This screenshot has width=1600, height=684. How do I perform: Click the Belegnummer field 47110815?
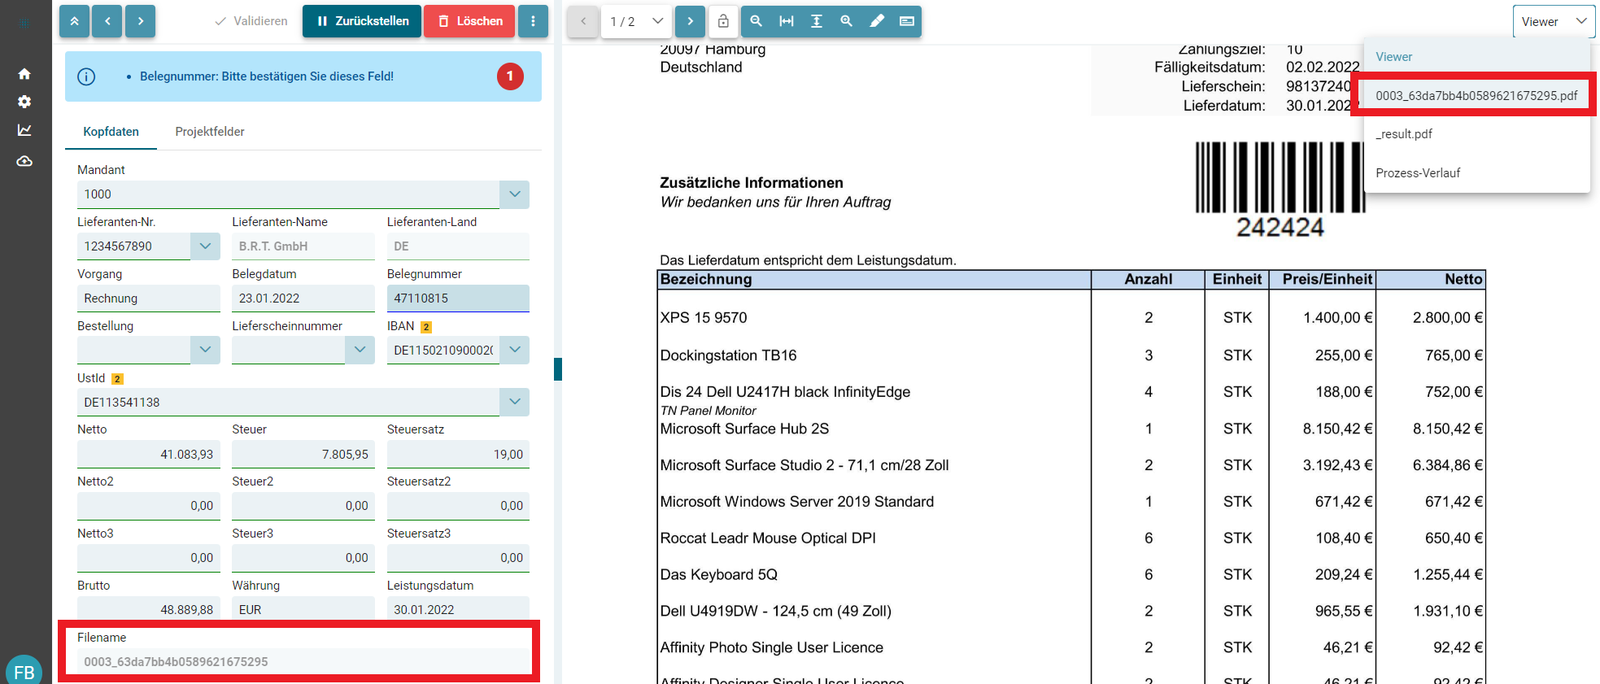(x=458, y=298)
